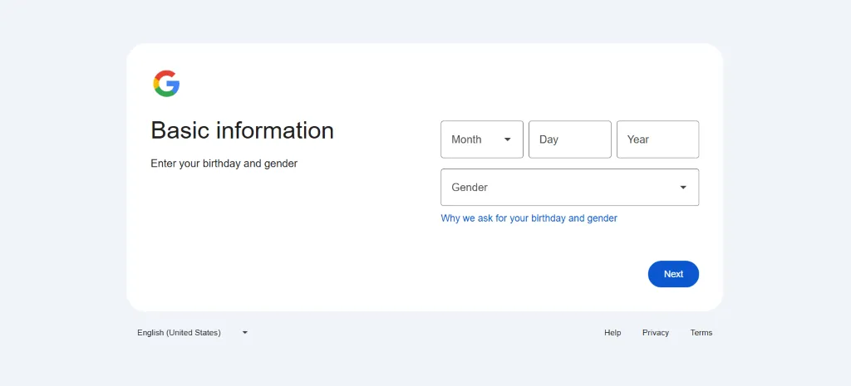Click the Google logo

pos(166,83)
